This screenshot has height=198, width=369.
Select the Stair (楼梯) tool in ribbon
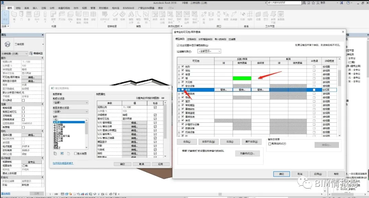point(123,16)
